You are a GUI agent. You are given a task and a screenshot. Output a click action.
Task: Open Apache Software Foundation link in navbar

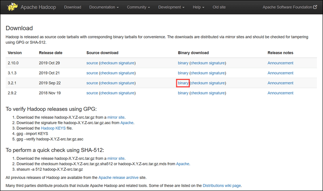(x=287, y=7)
